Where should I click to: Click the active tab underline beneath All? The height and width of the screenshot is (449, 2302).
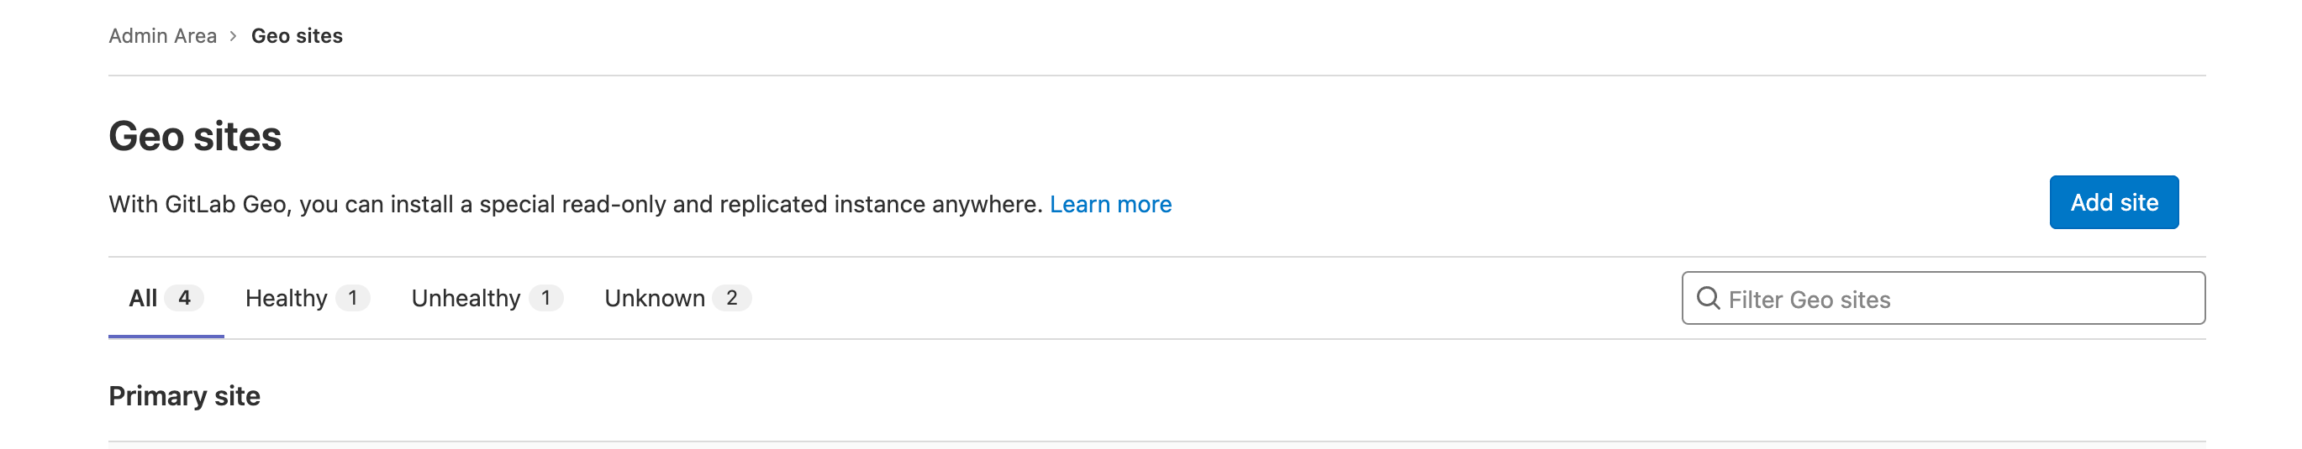point(166,337)
